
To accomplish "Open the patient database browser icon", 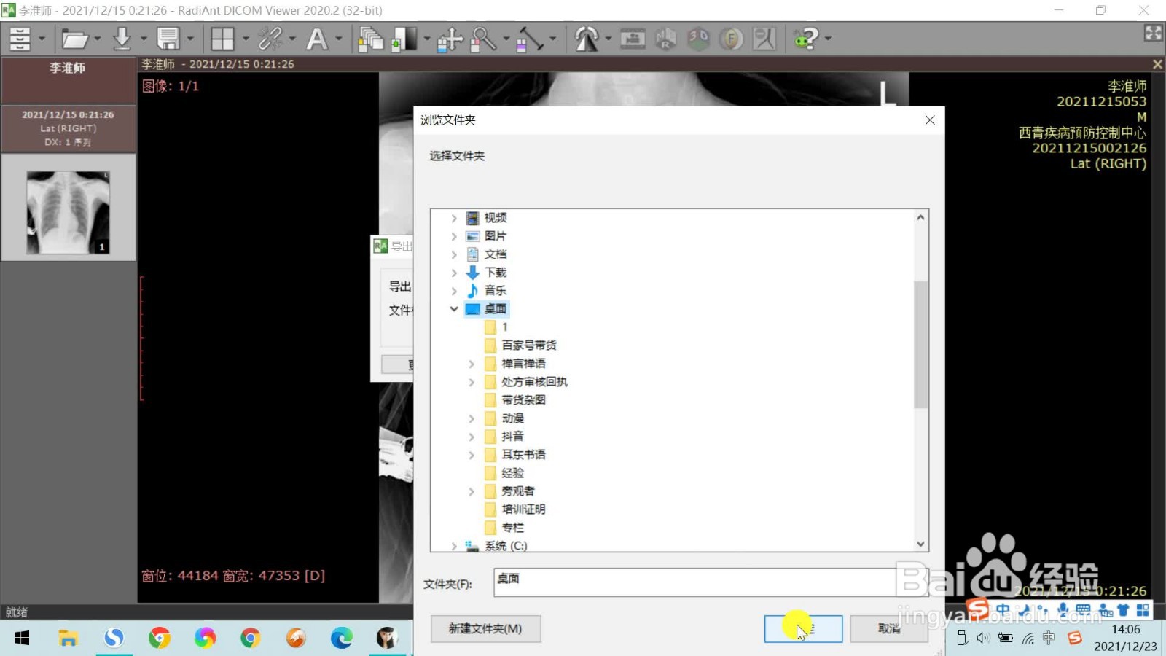I will [x=20, y=39].
